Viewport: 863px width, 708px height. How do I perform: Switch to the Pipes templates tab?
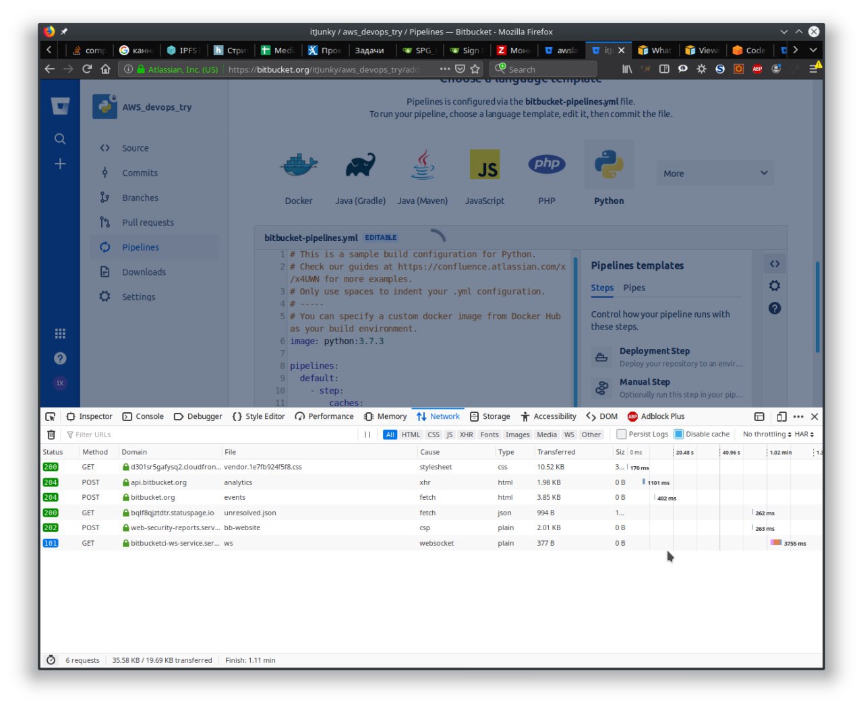(x=634, y=288)
